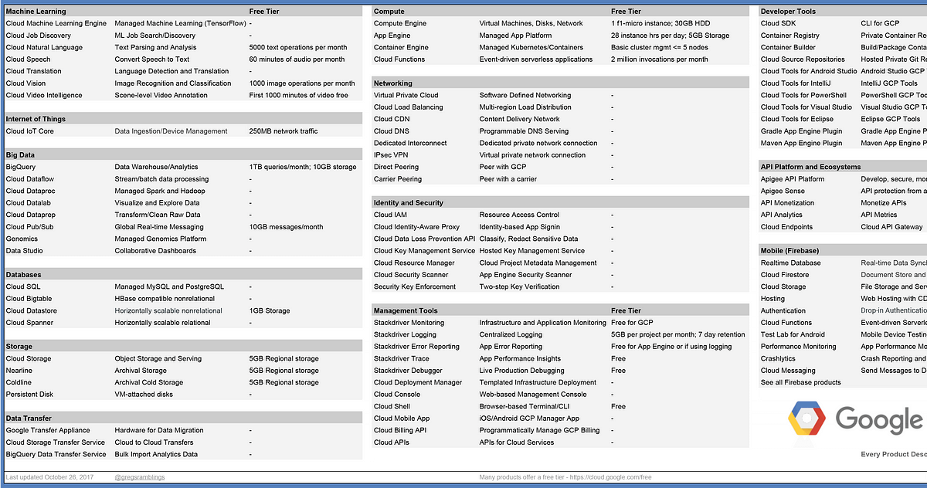Click '250MB network traffic' free tier value

[x=284, y=131]
